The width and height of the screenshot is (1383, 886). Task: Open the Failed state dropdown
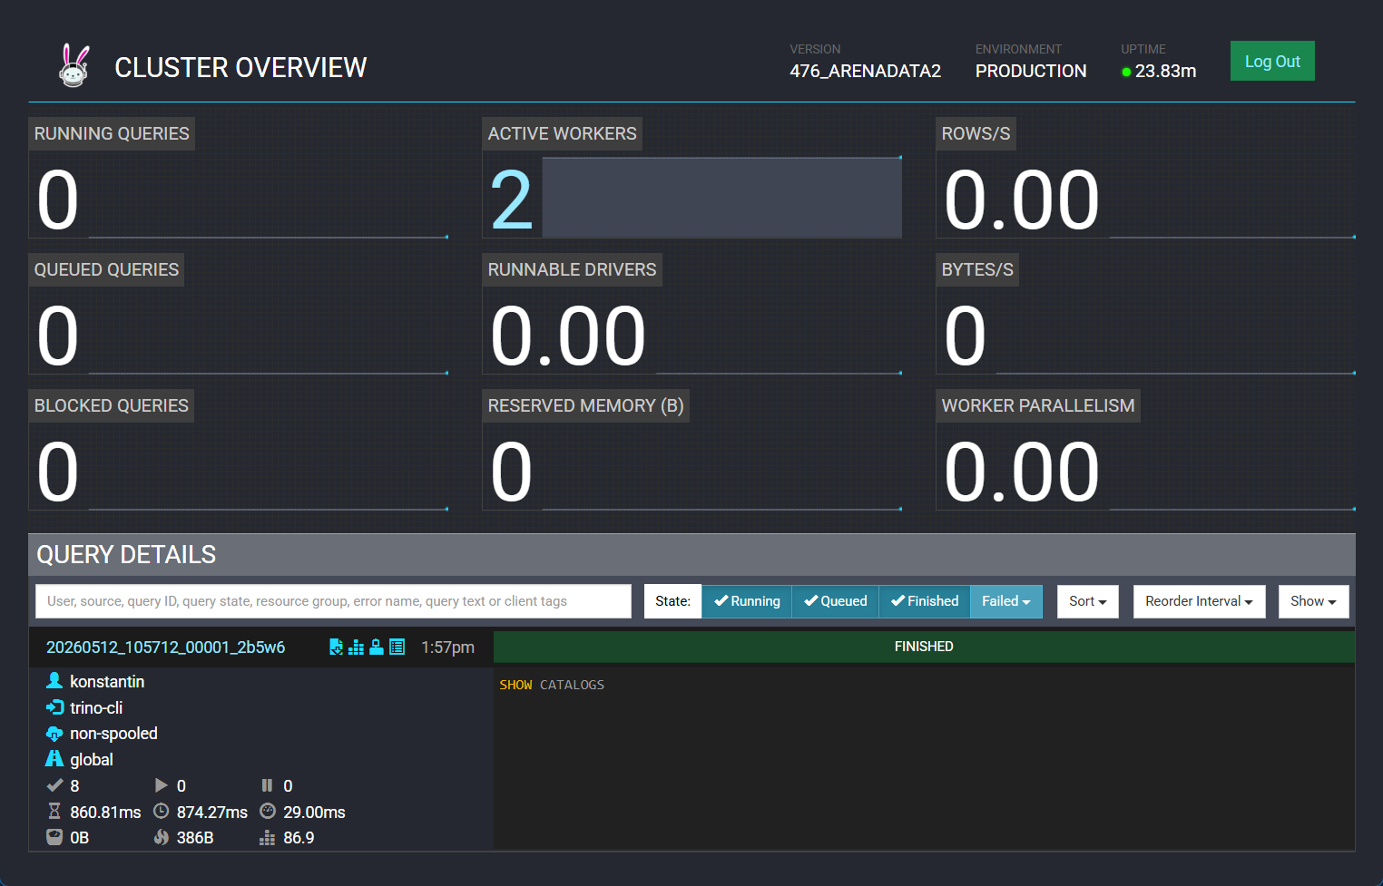click(x=1006, y=601)
